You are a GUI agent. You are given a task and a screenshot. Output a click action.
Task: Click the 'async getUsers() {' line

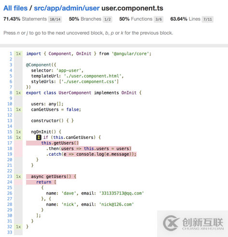[x=54, y=177]
